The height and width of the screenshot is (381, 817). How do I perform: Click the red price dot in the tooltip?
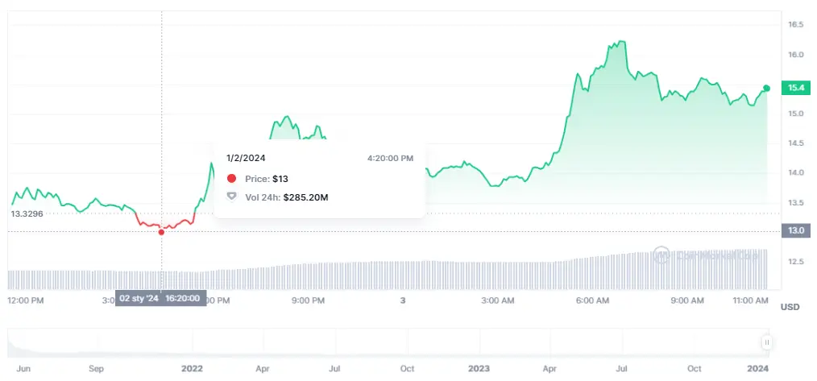pyautogui.click(x=232, y=178)
